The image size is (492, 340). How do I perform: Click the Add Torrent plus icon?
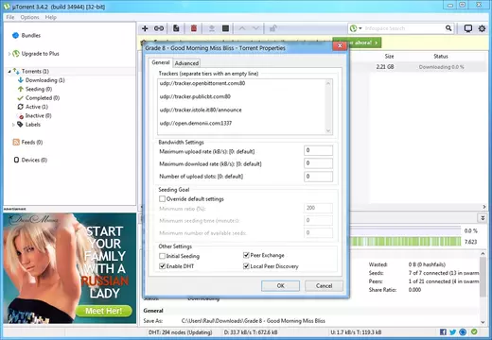(145, 28)
